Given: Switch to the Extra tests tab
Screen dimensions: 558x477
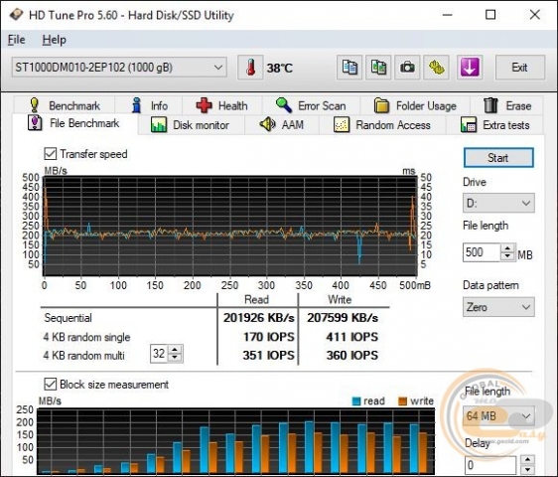Looking at the screenshot, I should tap(495, 125).
